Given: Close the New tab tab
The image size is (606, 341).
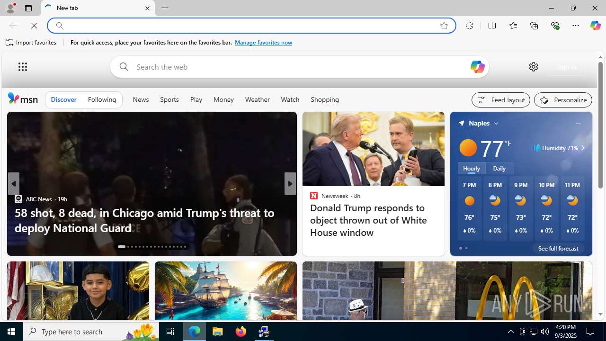Looking at the screenshot, I should coord(147,8).
